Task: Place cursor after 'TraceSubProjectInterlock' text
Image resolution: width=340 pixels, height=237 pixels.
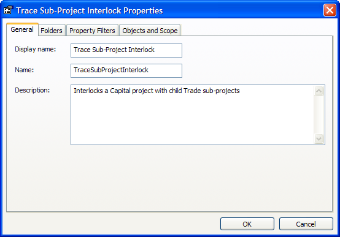Action: coord(149,70)
